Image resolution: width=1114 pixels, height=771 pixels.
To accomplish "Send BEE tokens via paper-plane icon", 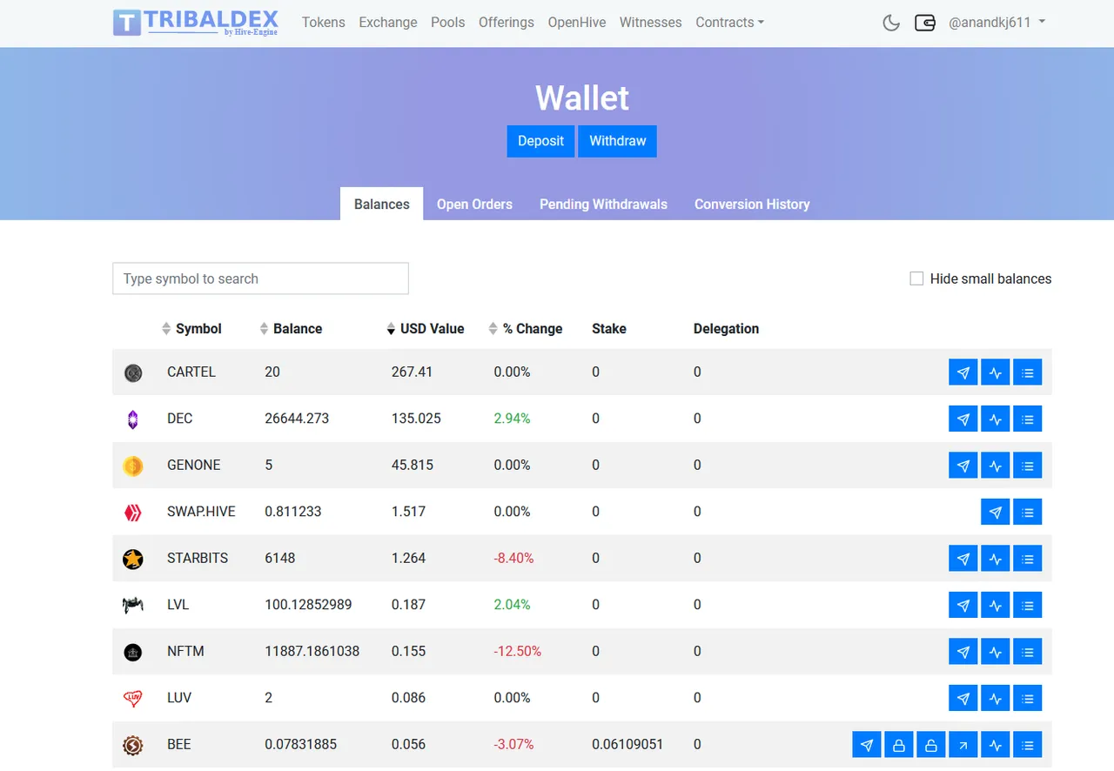I will tap(866, 745).
